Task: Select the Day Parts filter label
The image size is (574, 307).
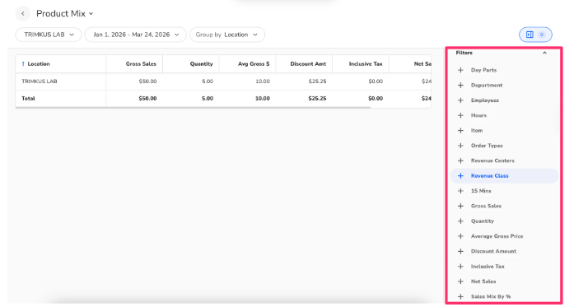Action: 483,70
